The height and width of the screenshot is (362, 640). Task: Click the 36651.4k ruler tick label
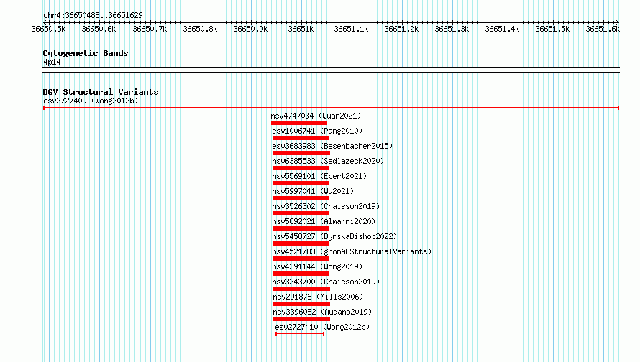(x=502, y=29)
